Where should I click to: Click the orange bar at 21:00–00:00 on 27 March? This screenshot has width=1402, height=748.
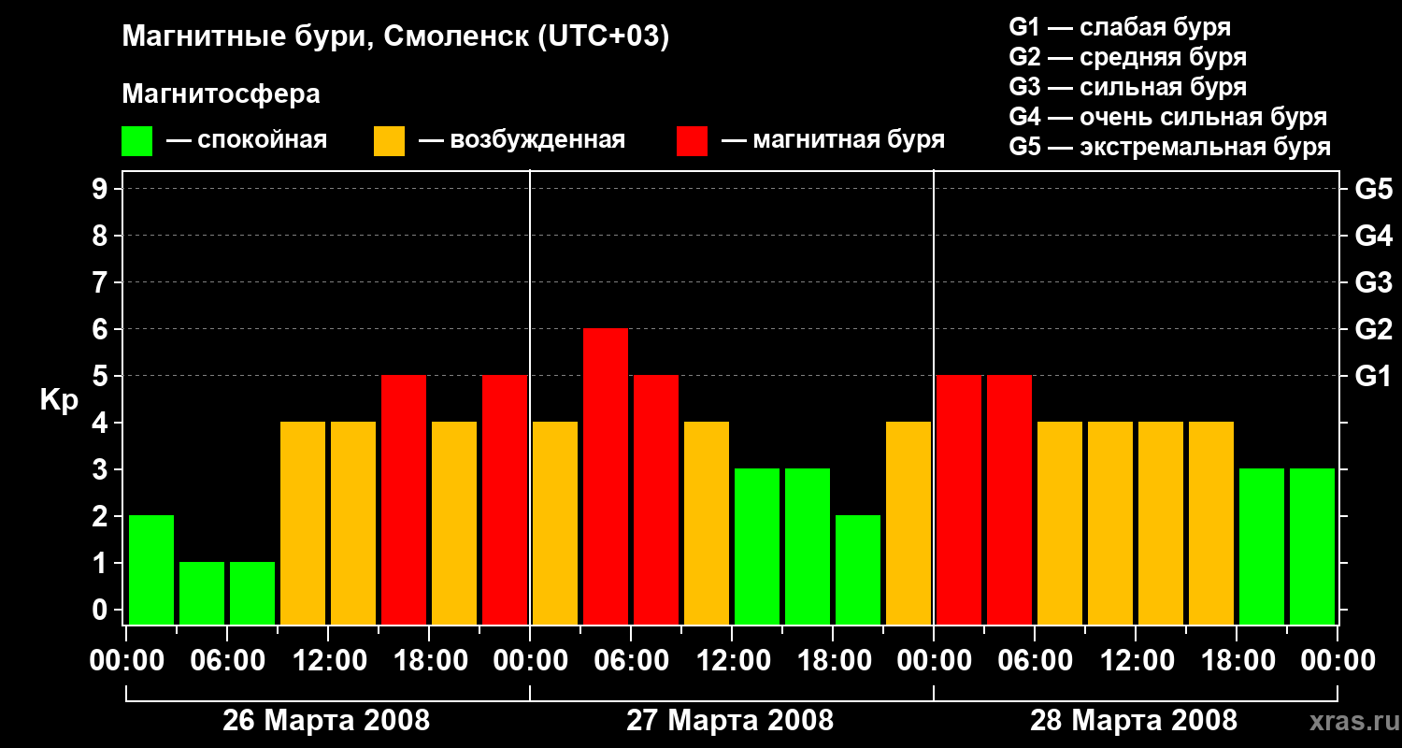coord(908,524)
